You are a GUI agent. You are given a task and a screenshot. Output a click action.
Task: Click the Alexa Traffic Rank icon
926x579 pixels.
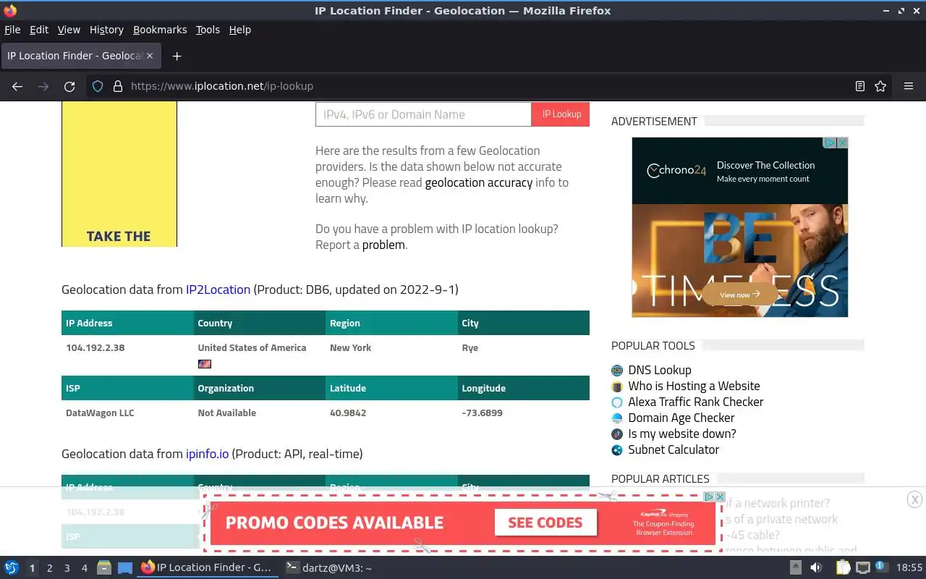[617, 402]
